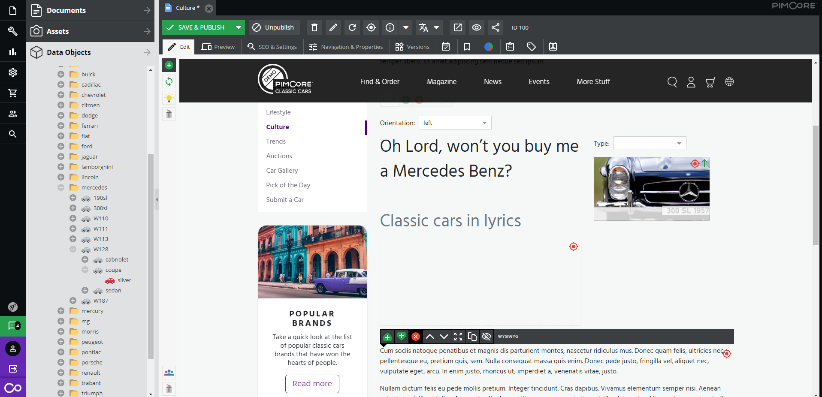Viewport: 822px width, 397px height.
Task: Click the lightbulb highlight icon beside editor
Action: pyautogui.click(x=169, y=98)
